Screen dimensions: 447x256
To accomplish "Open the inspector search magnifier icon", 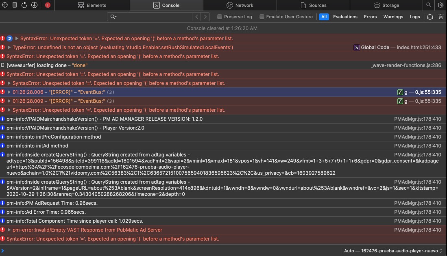I will (429, 5).
